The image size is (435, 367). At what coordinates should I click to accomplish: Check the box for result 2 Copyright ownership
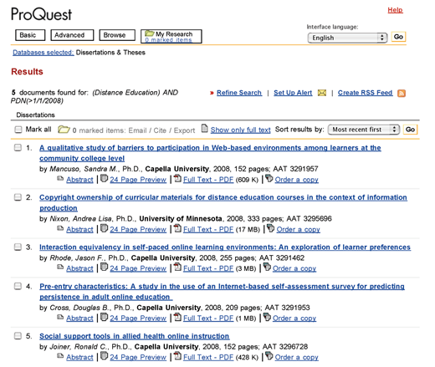(x=18, y=197)
